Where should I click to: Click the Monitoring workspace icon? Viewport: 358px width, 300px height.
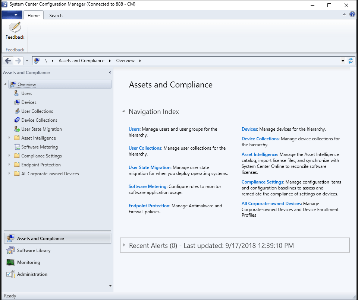click(10, 262)
